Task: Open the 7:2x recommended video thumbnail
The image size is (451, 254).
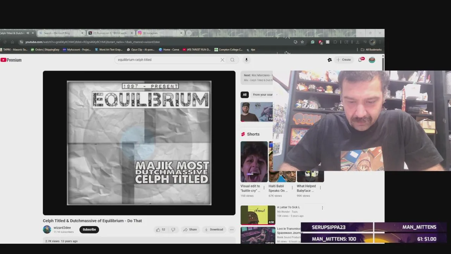Action: pos(257,112)
